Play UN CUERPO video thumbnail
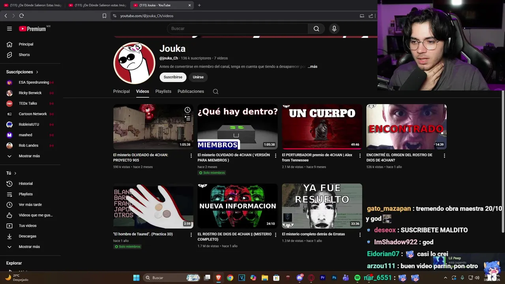Screen dimensions: 505x284 point(322,127)
